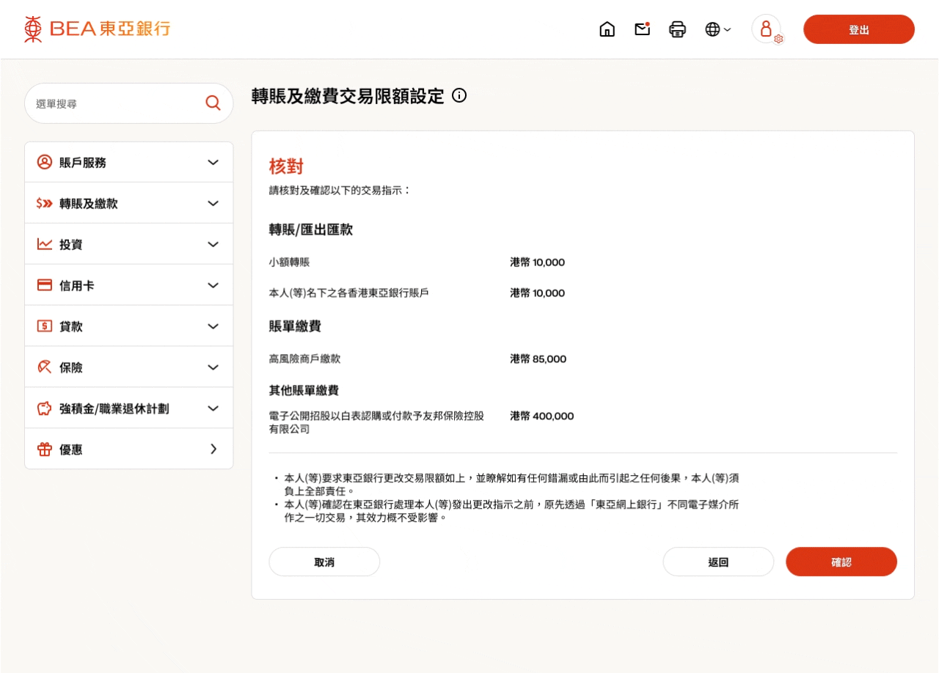This screenshot has height=673, width=939.
Task: Click the printer icon
Action: (x=678, y=29)
